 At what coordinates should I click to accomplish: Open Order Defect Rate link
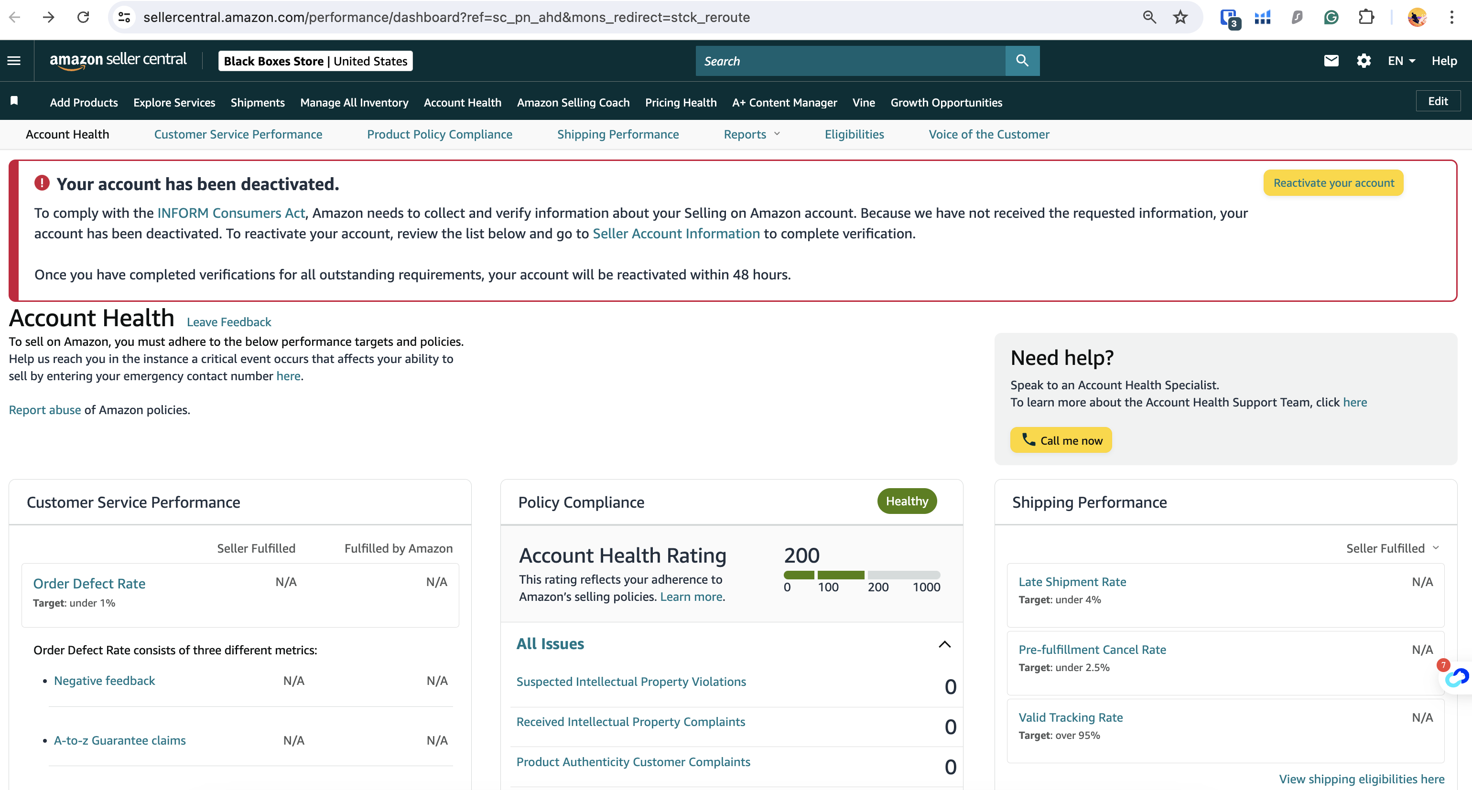(89, 583)
